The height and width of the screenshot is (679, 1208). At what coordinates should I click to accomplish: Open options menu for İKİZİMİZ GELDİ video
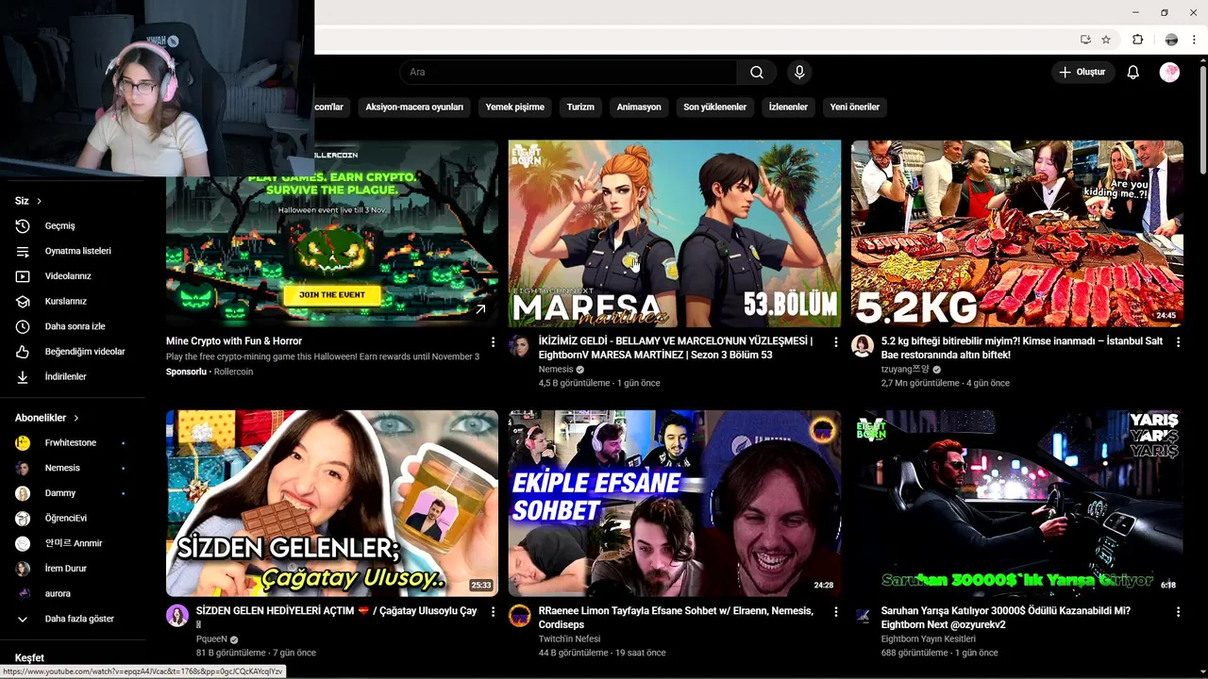(x=835, y=342)
